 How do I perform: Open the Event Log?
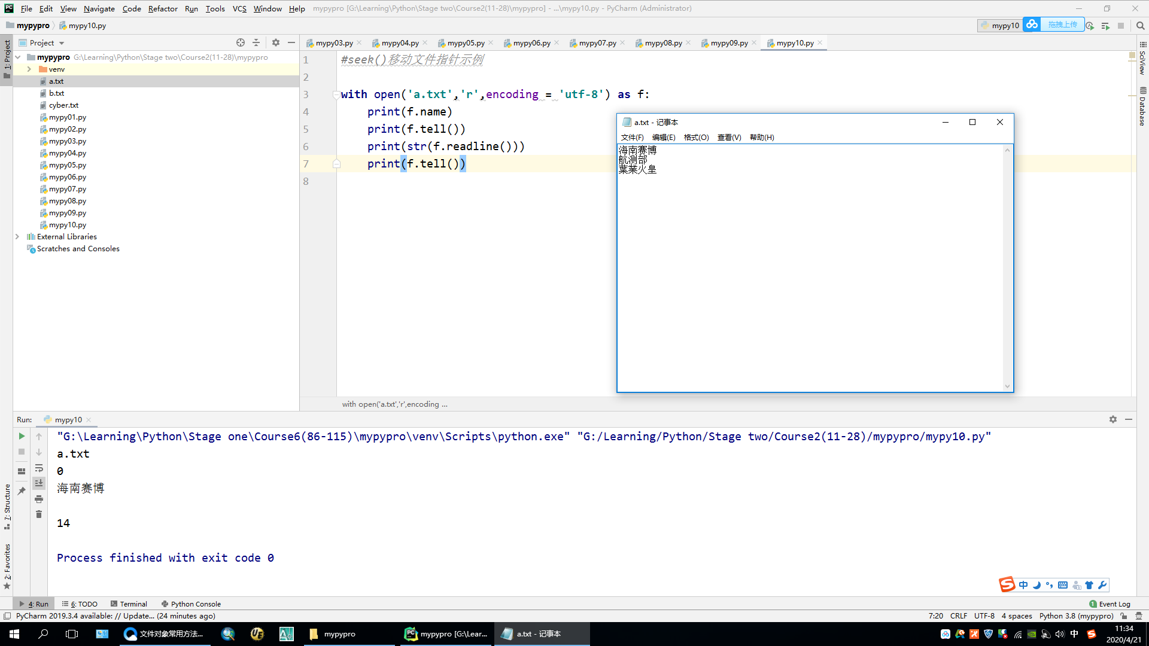pyautogui.click(x=1110, y=604)
